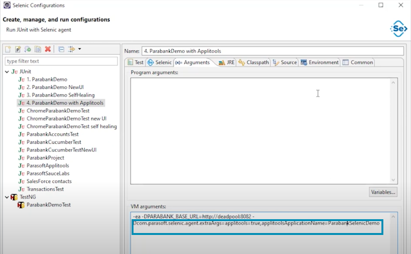Click the type filter text field
Screen dimensions: 411x254
61,61
